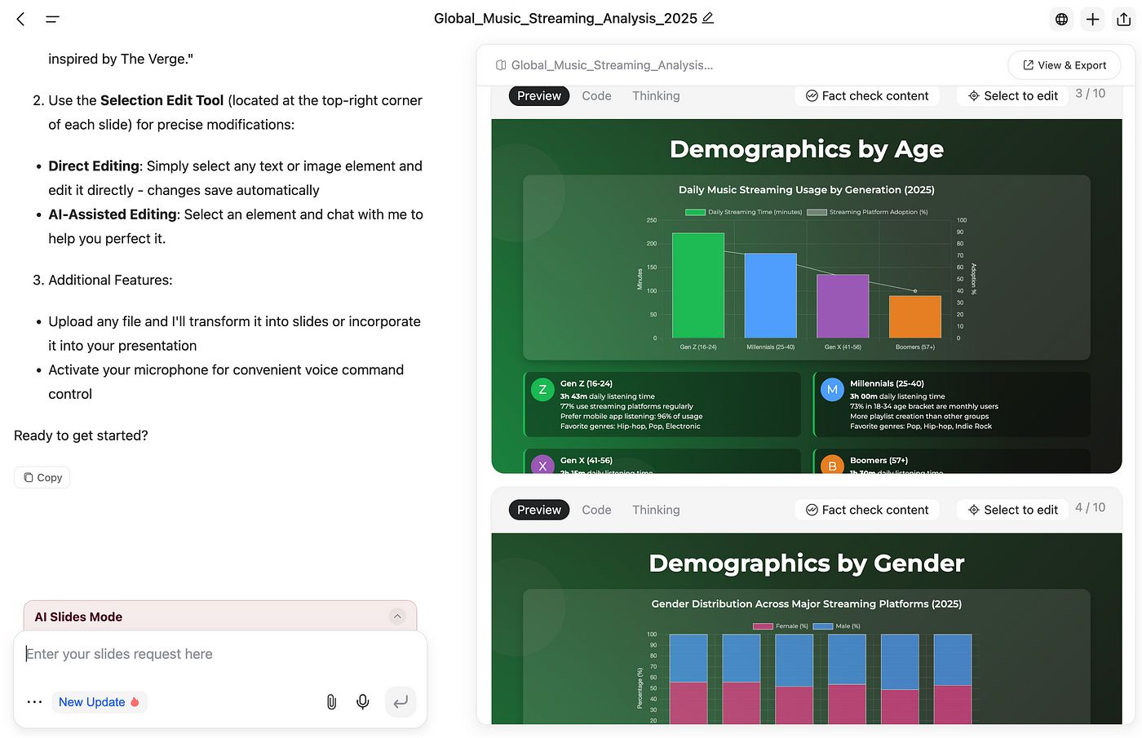Screen dimensions: 1142x738
Task: Toggle Streaming Platform Adoption legend entry
Action: (867, 212)
